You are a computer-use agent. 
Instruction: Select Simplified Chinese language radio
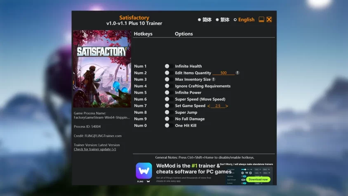199,20
